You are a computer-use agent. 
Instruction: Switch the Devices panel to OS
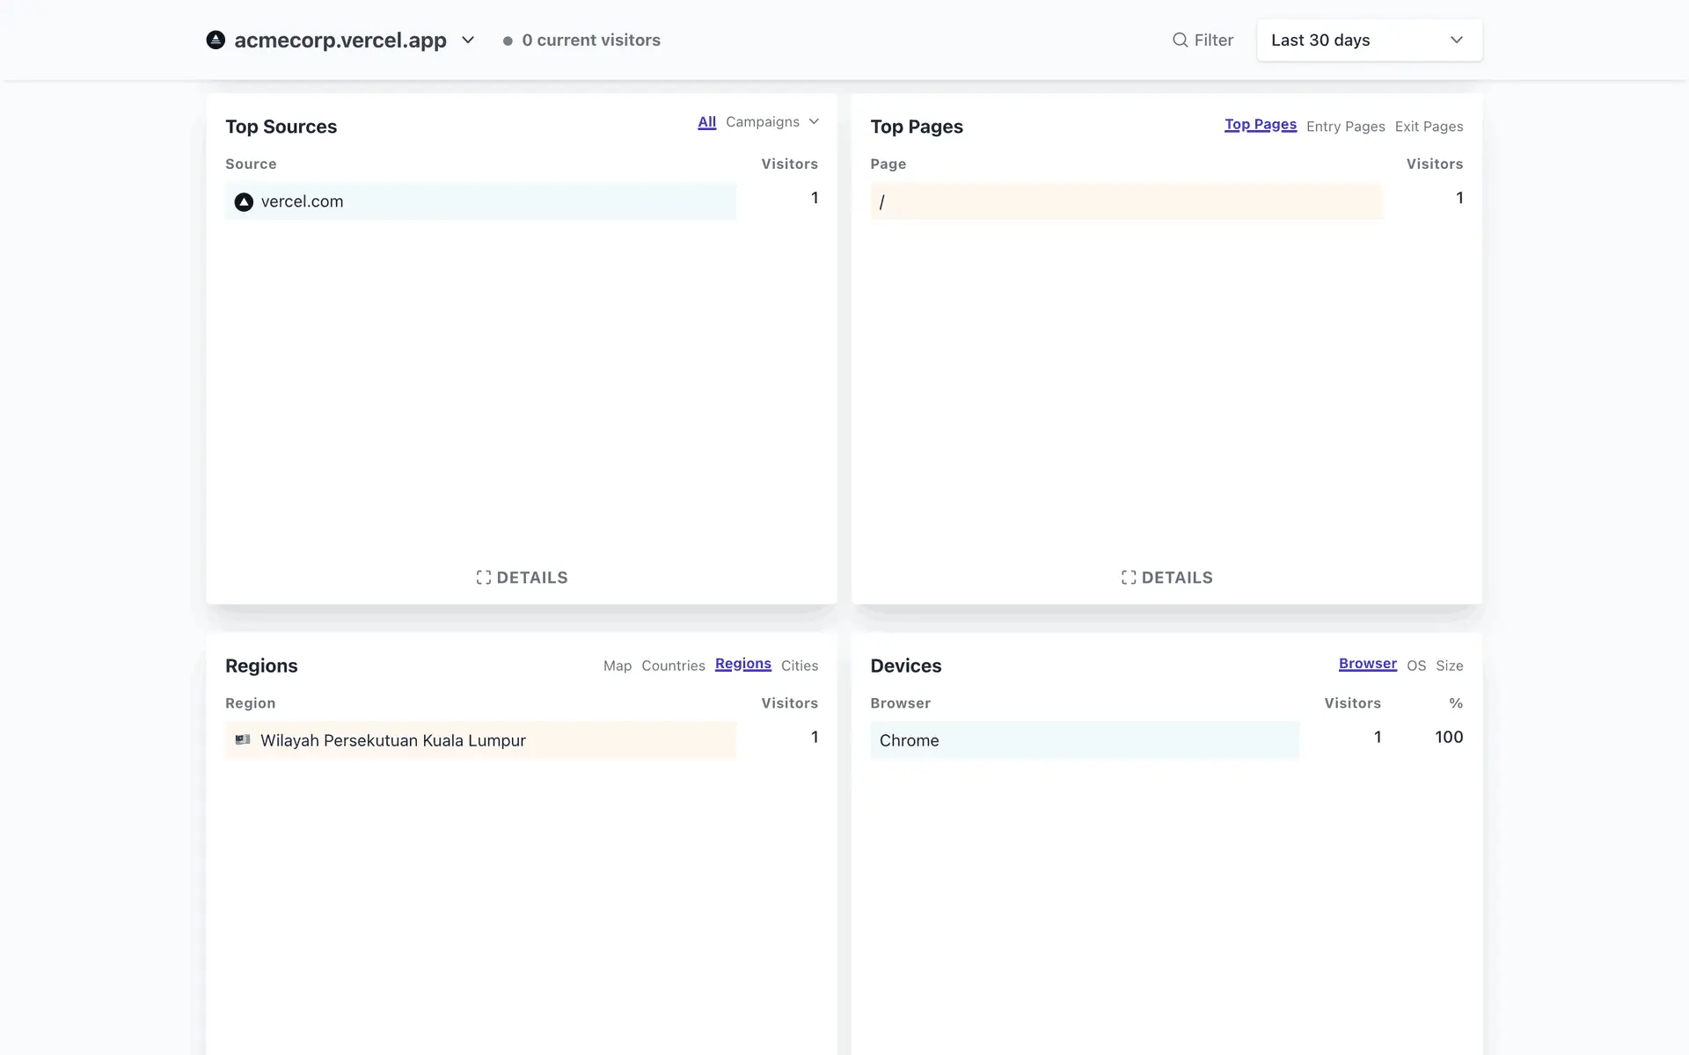click(x=1415, y=666)
